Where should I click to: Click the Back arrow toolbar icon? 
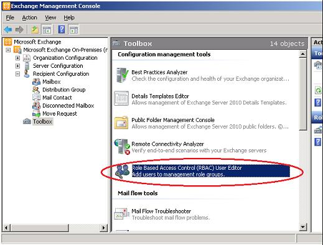(8, 30)
